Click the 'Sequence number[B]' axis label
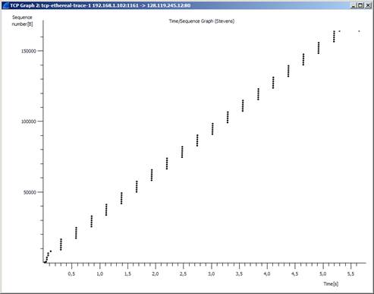The image size is (374, 294). tap(22, 21)
